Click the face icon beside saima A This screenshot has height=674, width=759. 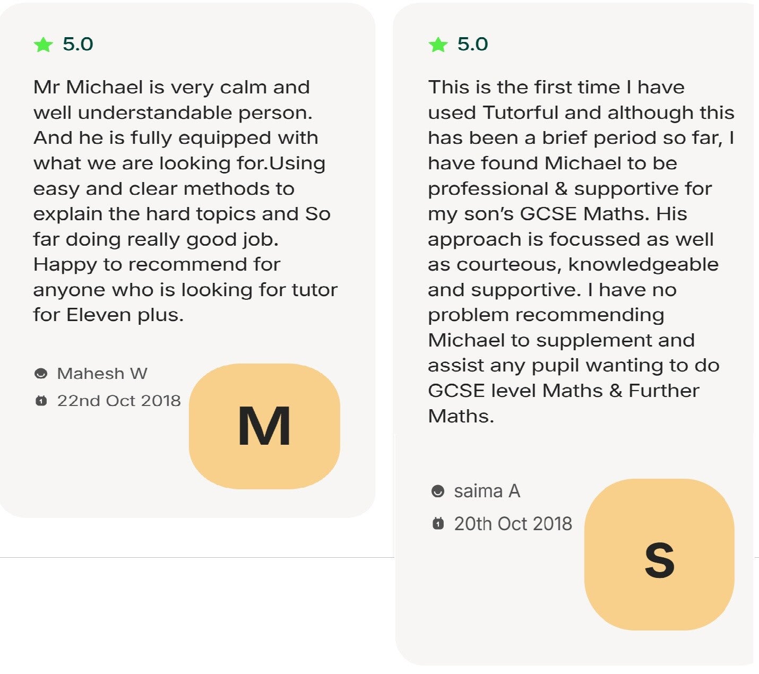coord(438,491)
